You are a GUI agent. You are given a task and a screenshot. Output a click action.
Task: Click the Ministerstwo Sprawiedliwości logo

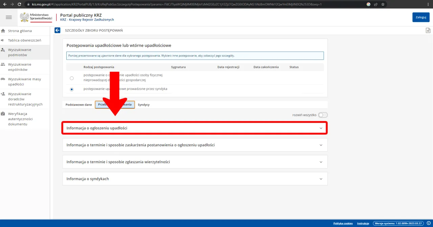(36, 17)
